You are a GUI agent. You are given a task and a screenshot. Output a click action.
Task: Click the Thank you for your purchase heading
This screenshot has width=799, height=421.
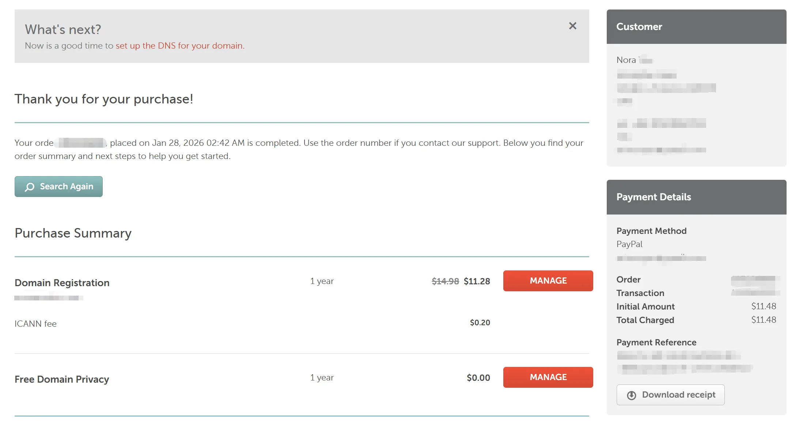click(x=104, y=99)
